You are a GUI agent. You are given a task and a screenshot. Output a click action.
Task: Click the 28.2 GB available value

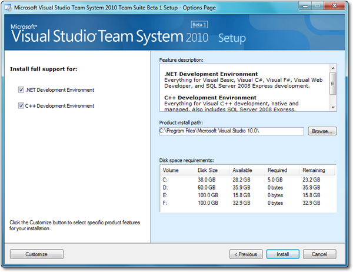coord(241,180)
